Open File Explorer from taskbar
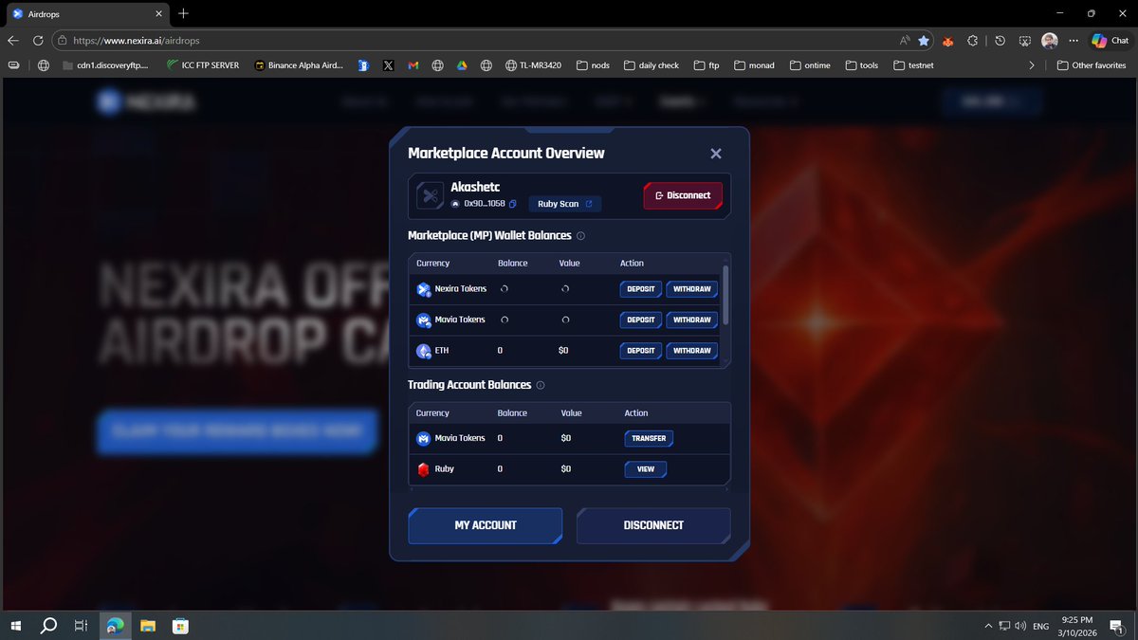Image resolution: width=1138 pixels, height=640 pixels. pos(148,626)
